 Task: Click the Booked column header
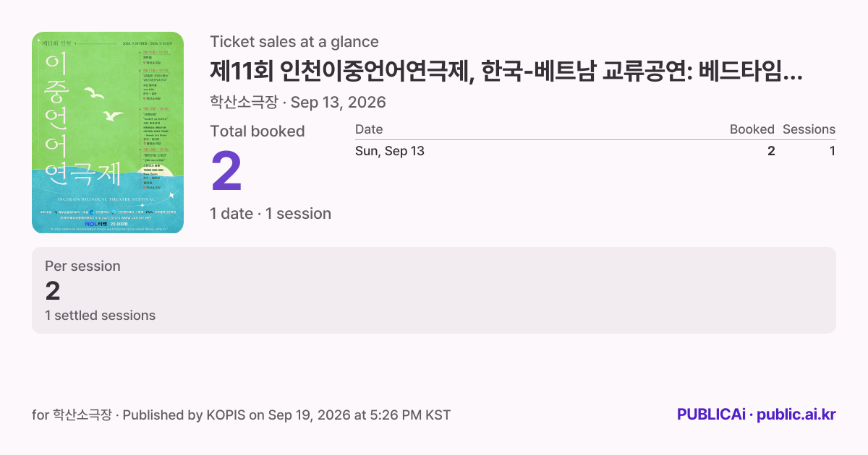752,129
